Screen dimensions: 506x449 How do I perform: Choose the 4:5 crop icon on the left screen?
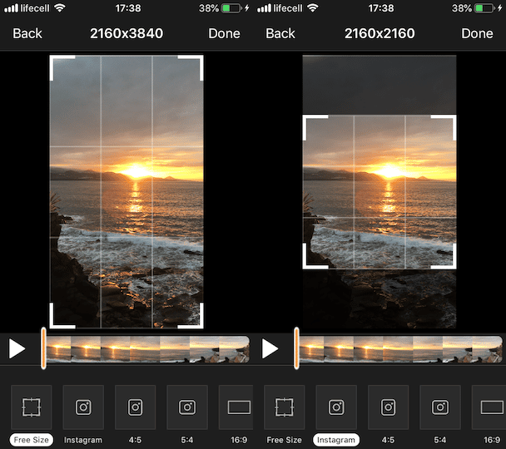135,407
